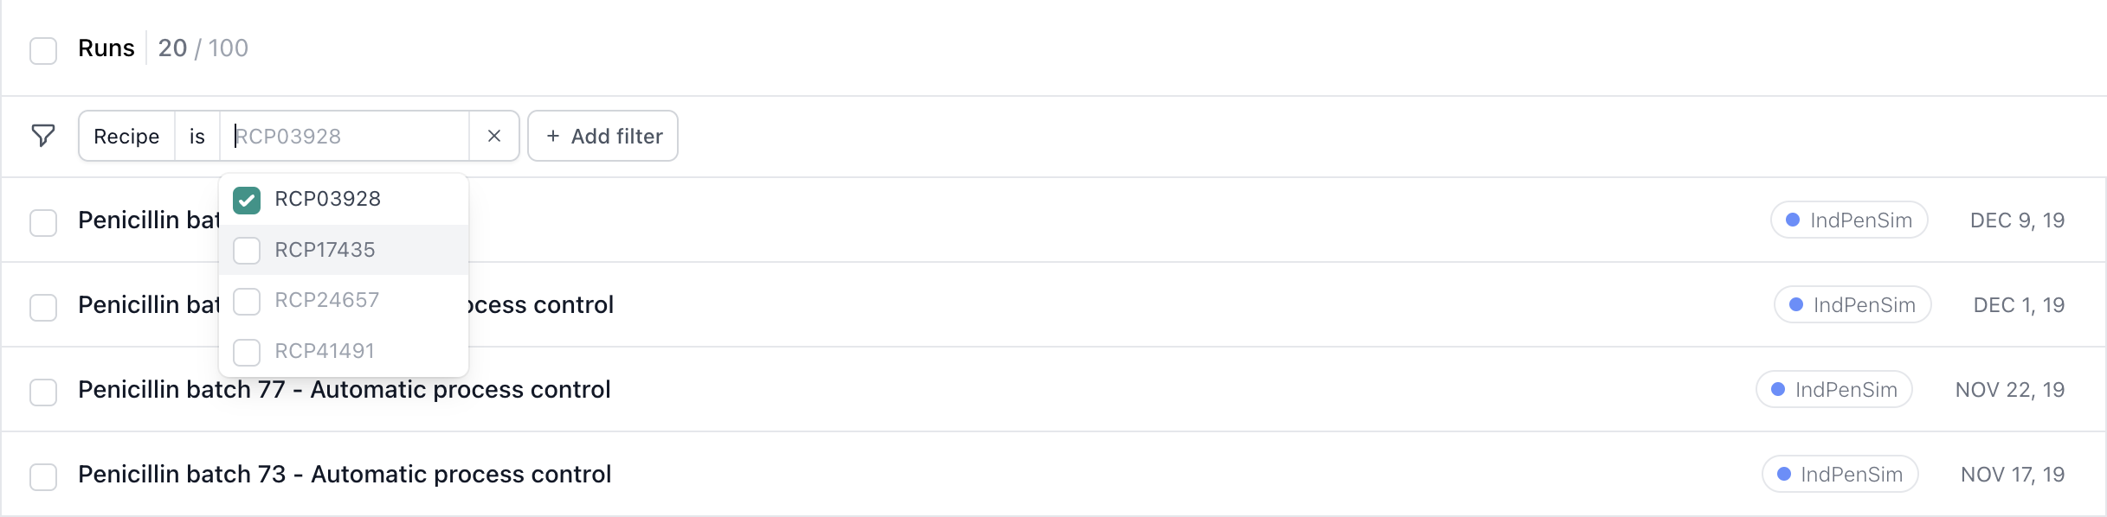The width and height of the screenshot is (2107, 517).
Task: Toggle the select-all Runs checkbox
Action: tap(43, 50)
